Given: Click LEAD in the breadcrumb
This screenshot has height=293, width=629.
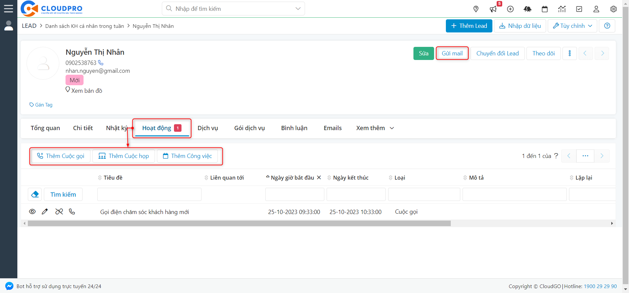Looking at the screenshot, I should [x=29, y=26].
